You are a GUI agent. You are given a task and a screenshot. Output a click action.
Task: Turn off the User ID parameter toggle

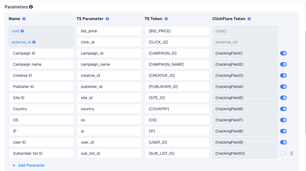[283, 142]
